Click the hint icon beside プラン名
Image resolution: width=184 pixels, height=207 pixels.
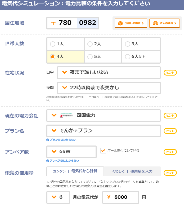click(x=170, y=131)
